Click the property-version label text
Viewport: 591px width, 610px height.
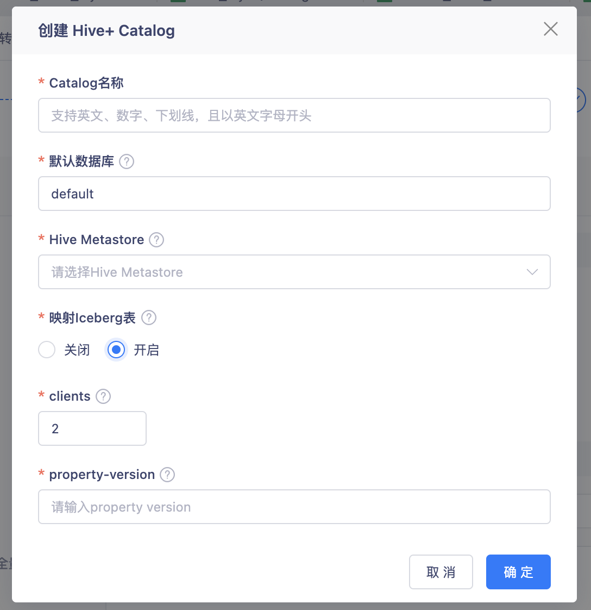(102, 475)
